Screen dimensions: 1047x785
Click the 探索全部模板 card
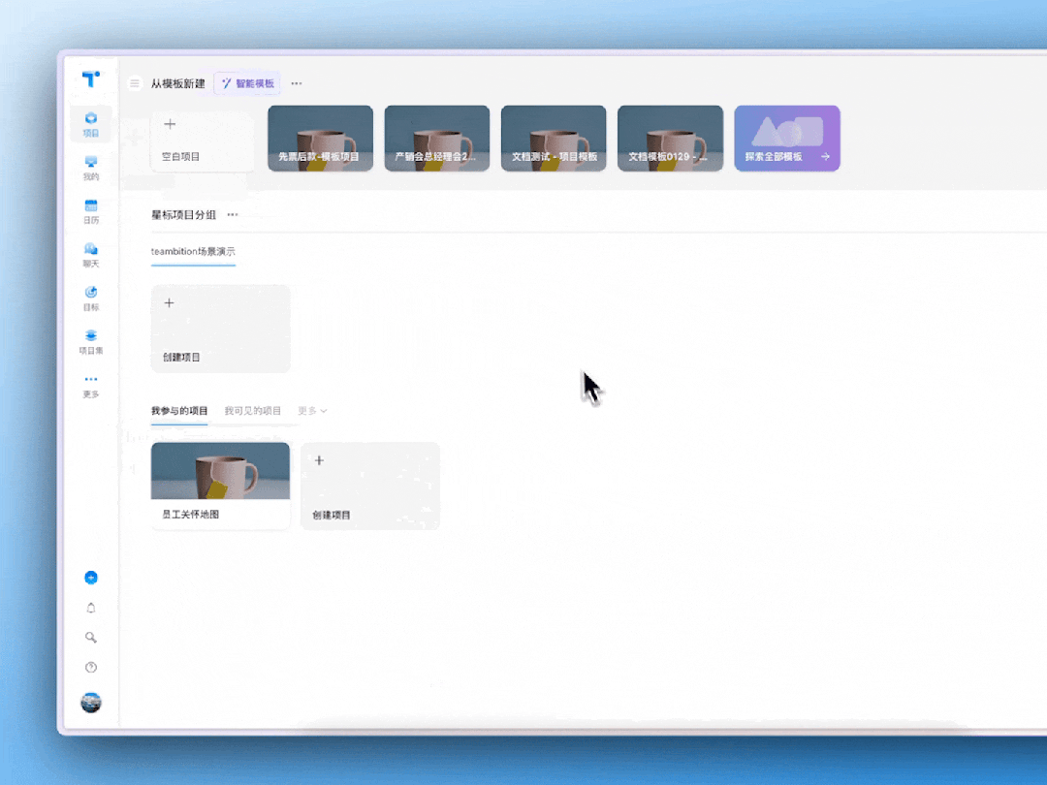pos(786,139)
